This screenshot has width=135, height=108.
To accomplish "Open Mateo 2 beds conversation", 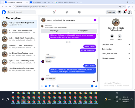I will [19, 39].
